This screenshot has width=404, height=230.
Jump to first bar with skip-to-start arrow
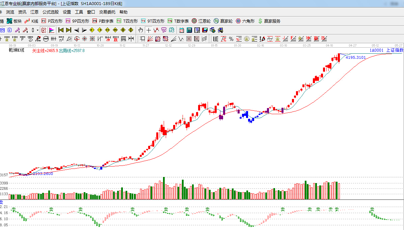(x=61, y=30)
